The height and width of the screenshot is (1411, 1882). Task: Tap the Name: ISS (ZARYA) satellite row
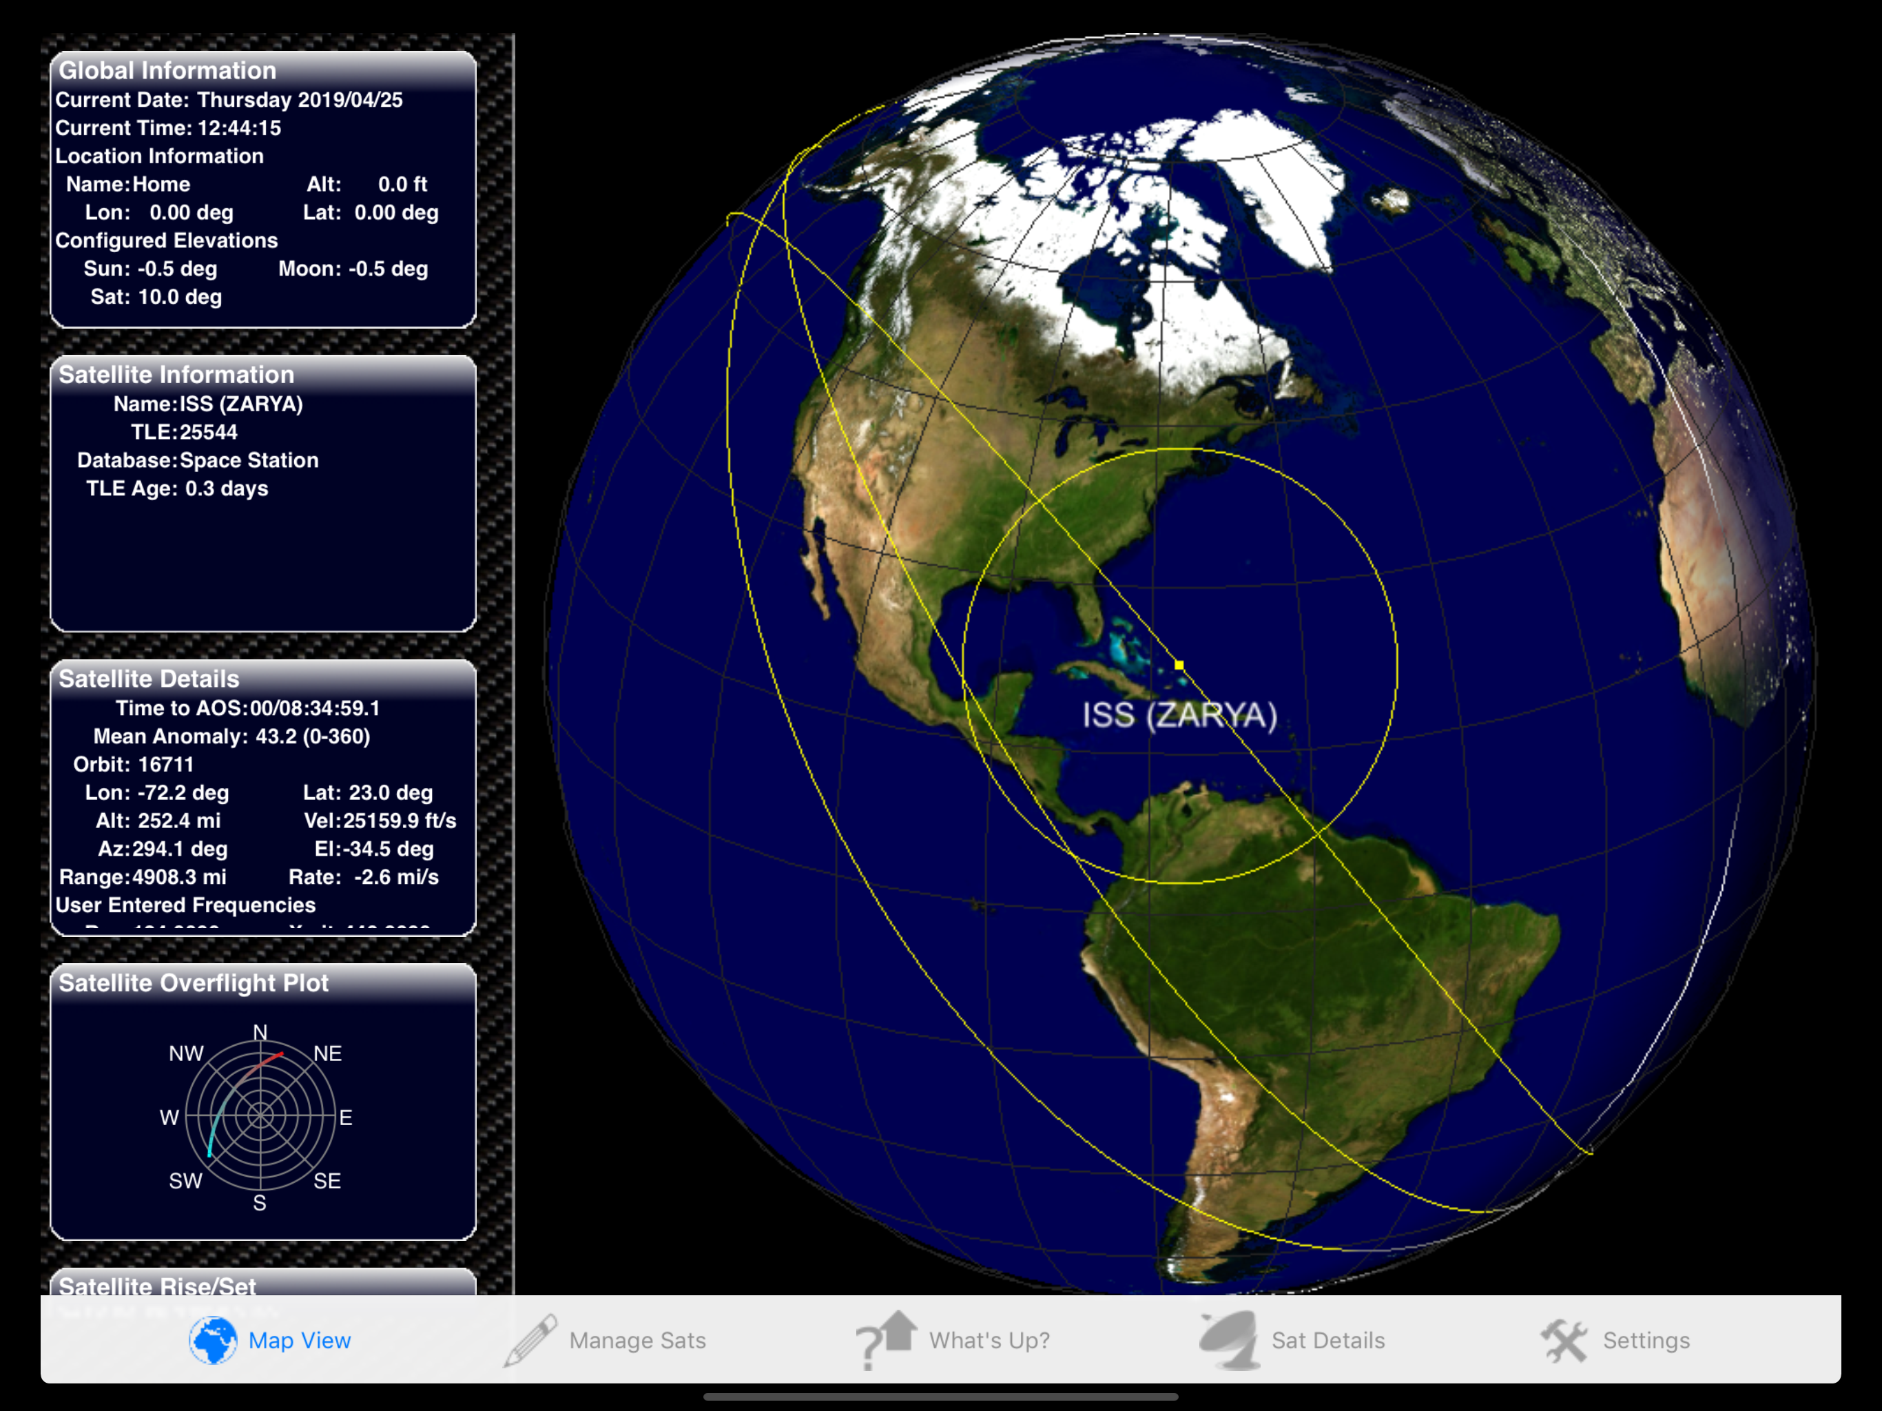point(209,404)
